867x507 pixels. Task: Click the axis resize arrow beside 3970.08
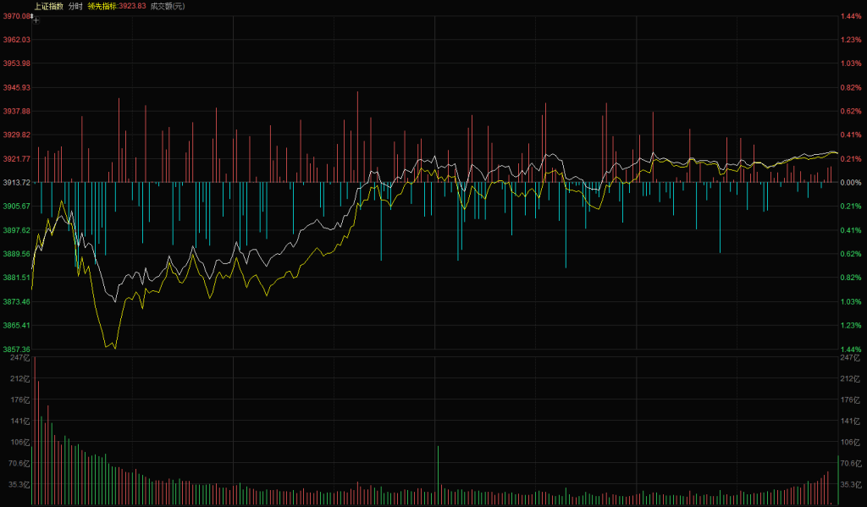tap(32, 15)
